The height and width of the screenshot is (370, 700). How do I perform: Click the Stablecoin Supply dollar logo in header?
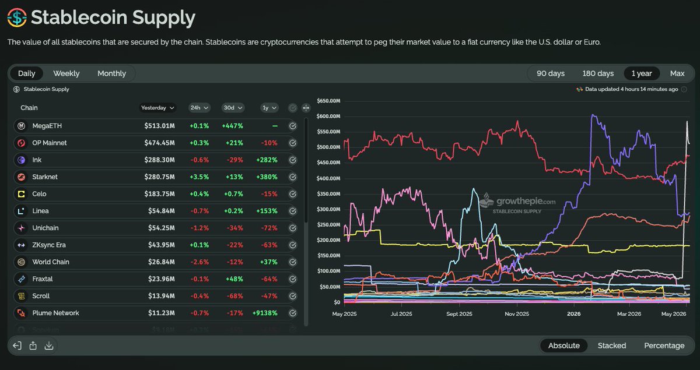(x=17, y=17)
